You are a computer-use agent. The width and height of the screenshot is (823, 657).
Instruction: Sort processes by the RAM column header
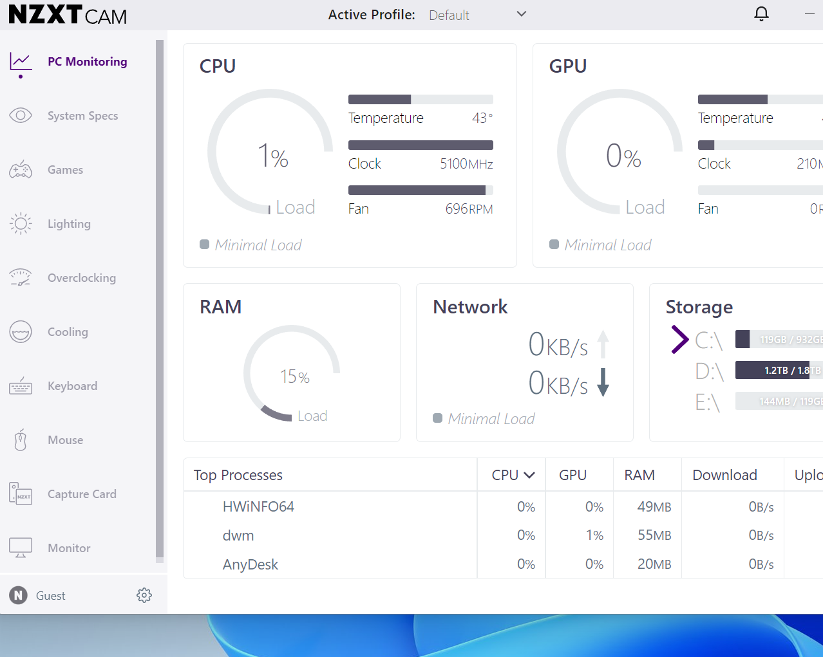[639, 476]
